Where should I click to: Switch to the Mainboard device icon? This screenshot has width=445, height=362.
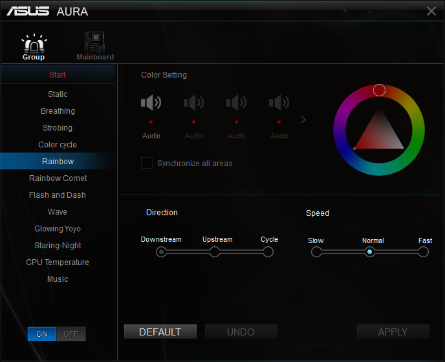tap(95, 47)
